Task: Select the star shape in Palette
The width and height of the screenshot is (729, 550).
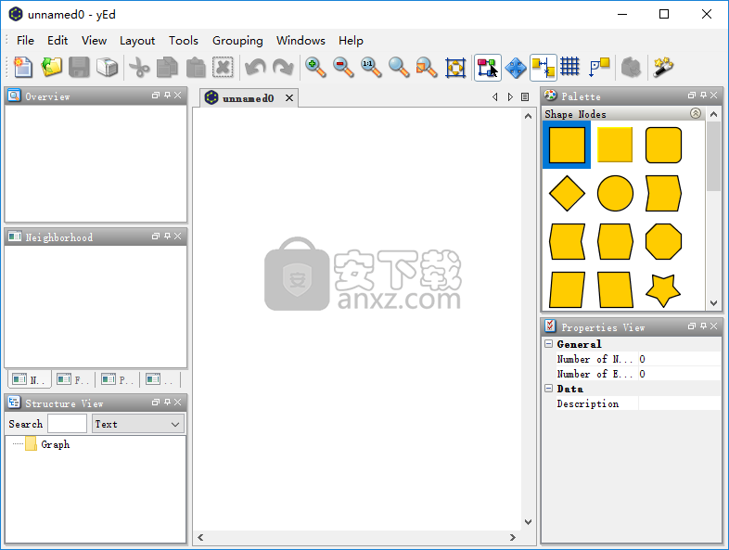Action: [x=663, y=289]
